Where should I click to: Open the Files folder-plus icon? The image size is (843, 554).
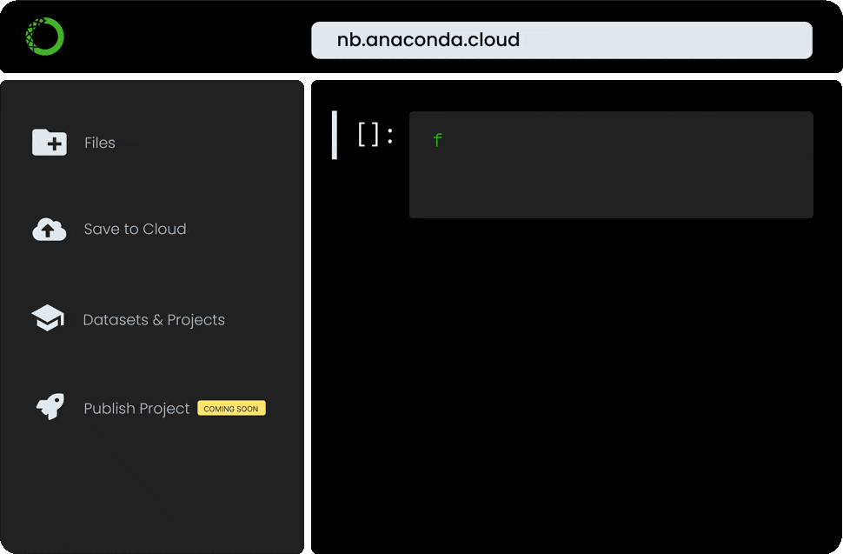coord(50,142)
